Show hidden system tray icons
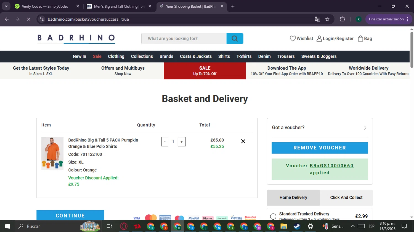This screenshot has width=414, height=232. (353, 226)
